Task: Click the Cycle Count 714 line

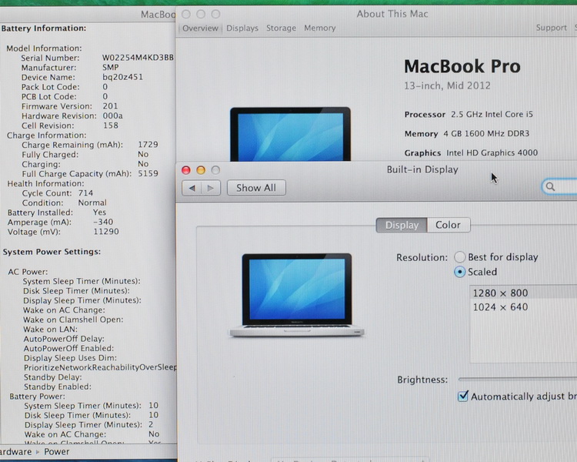Action: [58, 193]
